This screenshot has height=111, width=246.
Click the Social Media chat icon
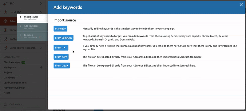click(6, 30)
